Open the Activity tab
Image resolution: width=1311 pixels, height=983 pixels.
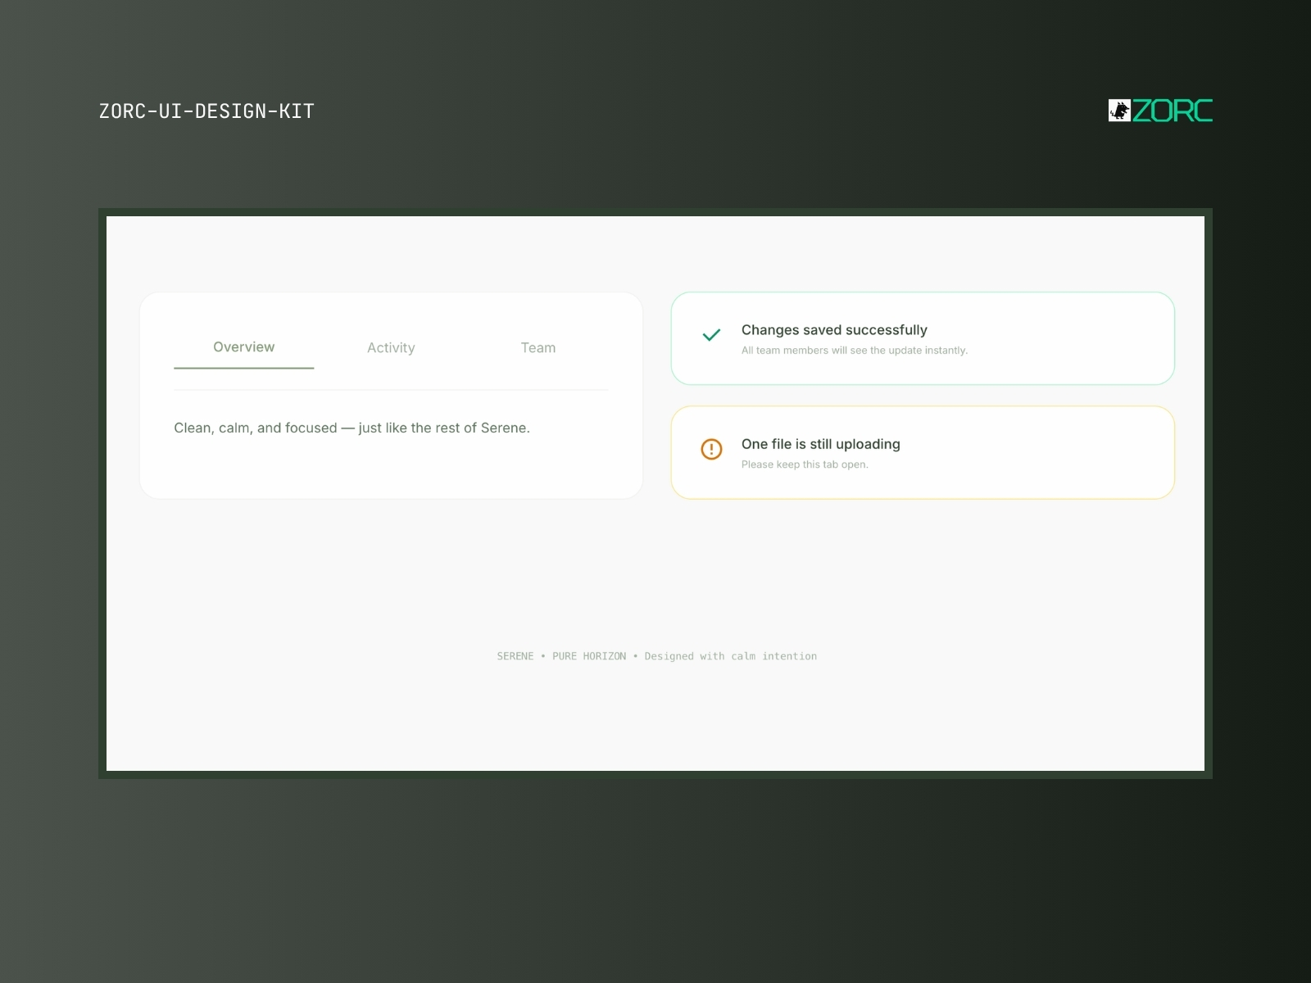click(391, 348)
